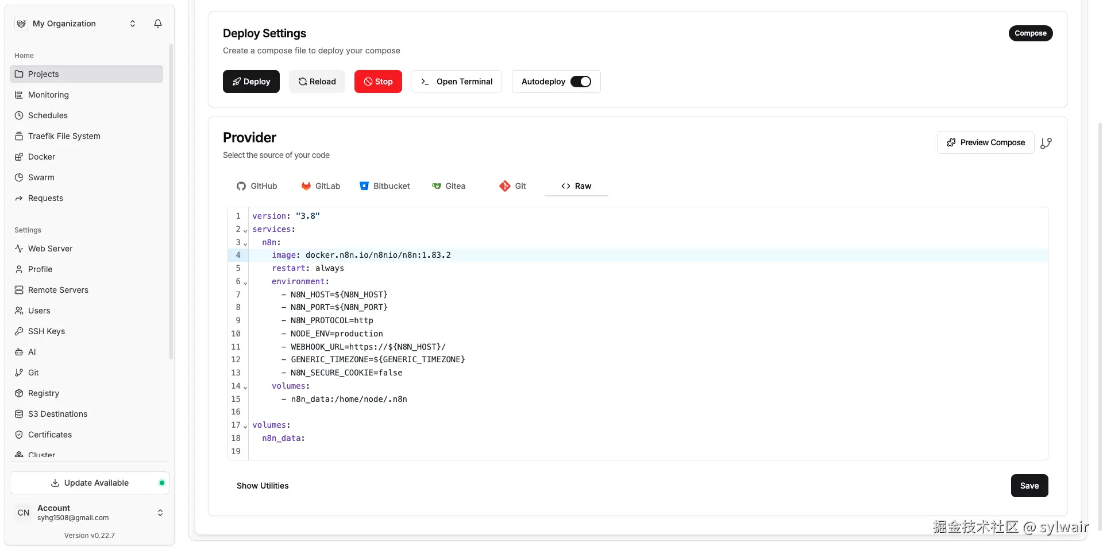Click the sidebar scrollbar
Viewport: 1103px width, 550px height.
[171, 201]
